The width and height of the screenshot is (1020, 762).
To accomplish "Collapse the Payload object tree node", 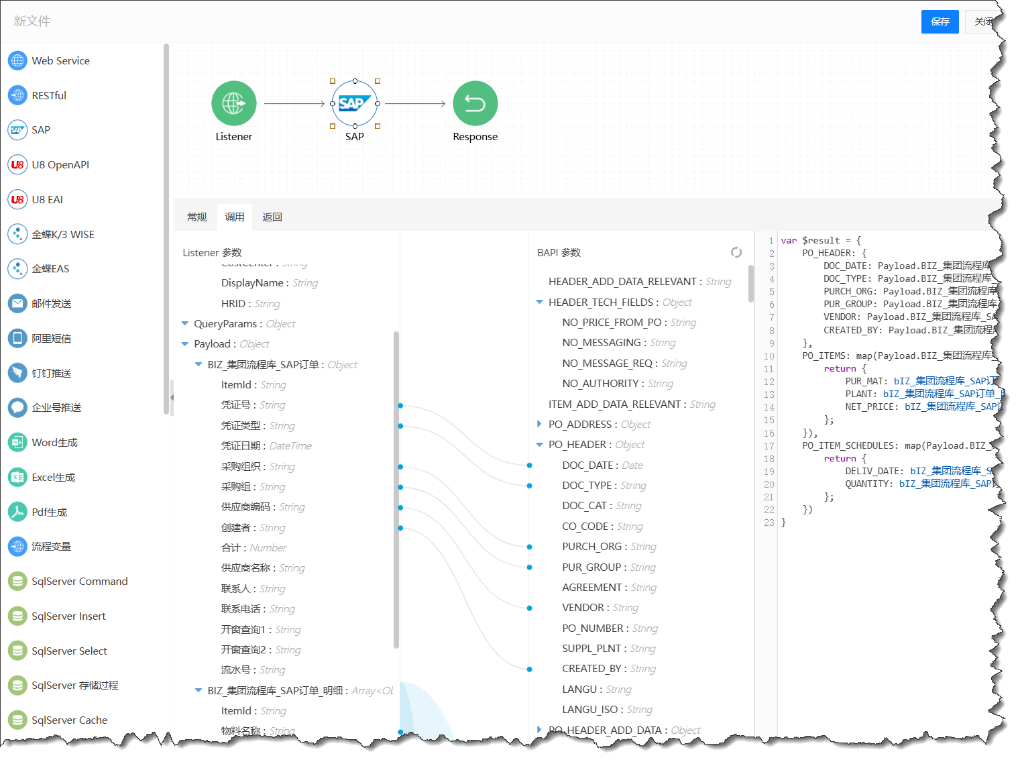I will (185, 344).
